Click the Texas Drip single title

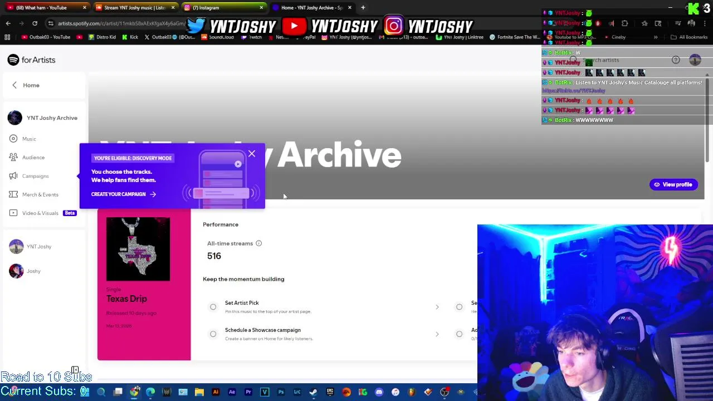(126, 299)
